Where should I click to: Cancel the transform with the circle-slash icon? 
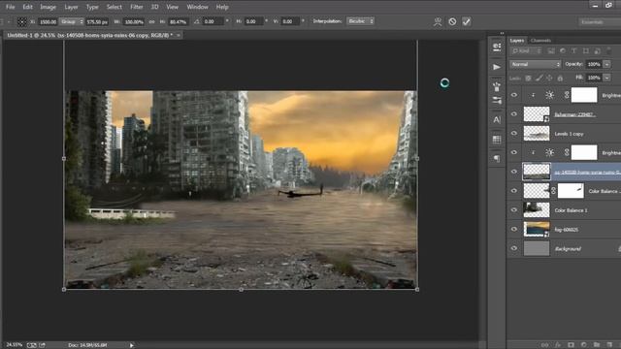point(452,21)
